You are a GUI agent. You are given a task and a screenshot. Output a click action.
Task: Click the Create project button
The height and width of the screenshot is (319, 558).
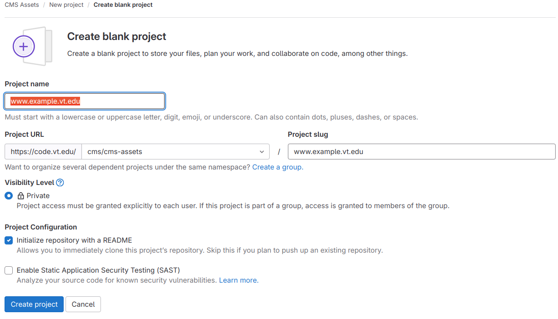34,304
